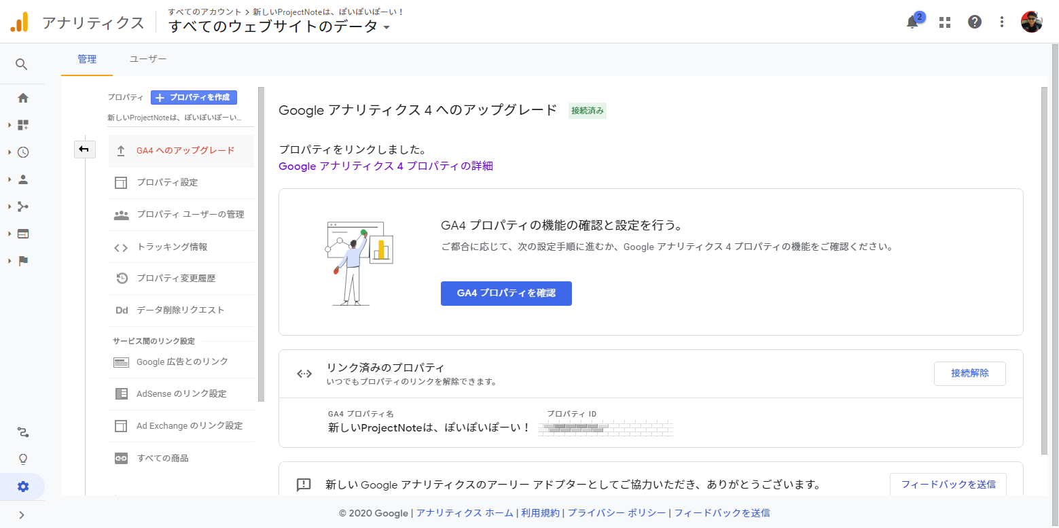Click the user account avatar
The width and height of the screenshot is (1059, 528).
(1031, 22)
